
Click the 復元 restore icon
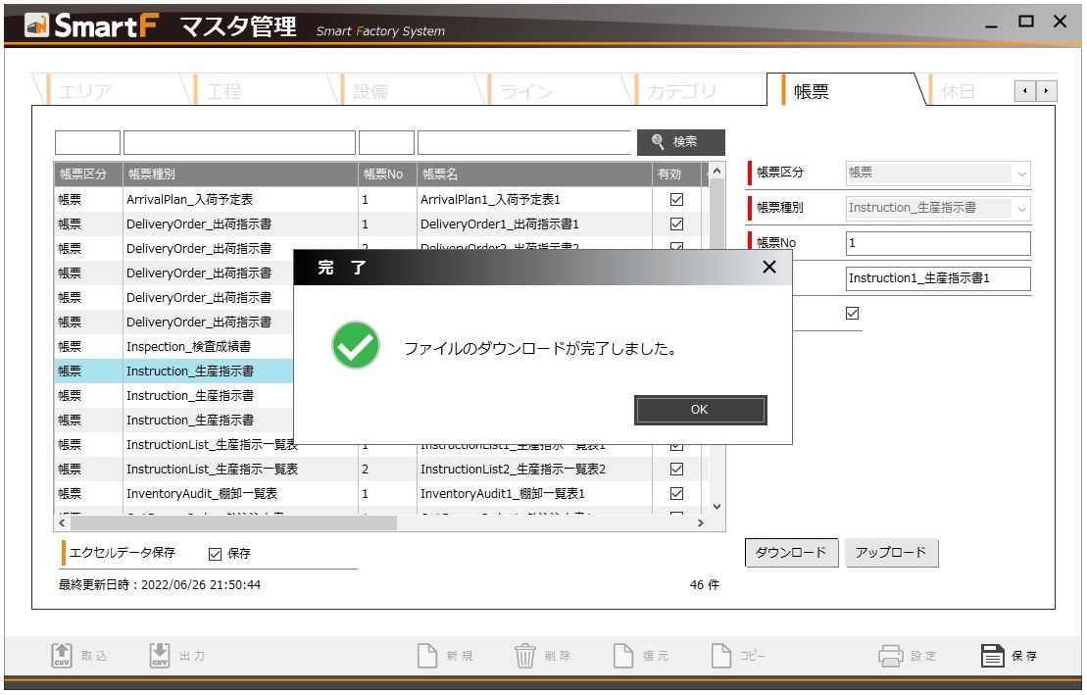[625, 655]
